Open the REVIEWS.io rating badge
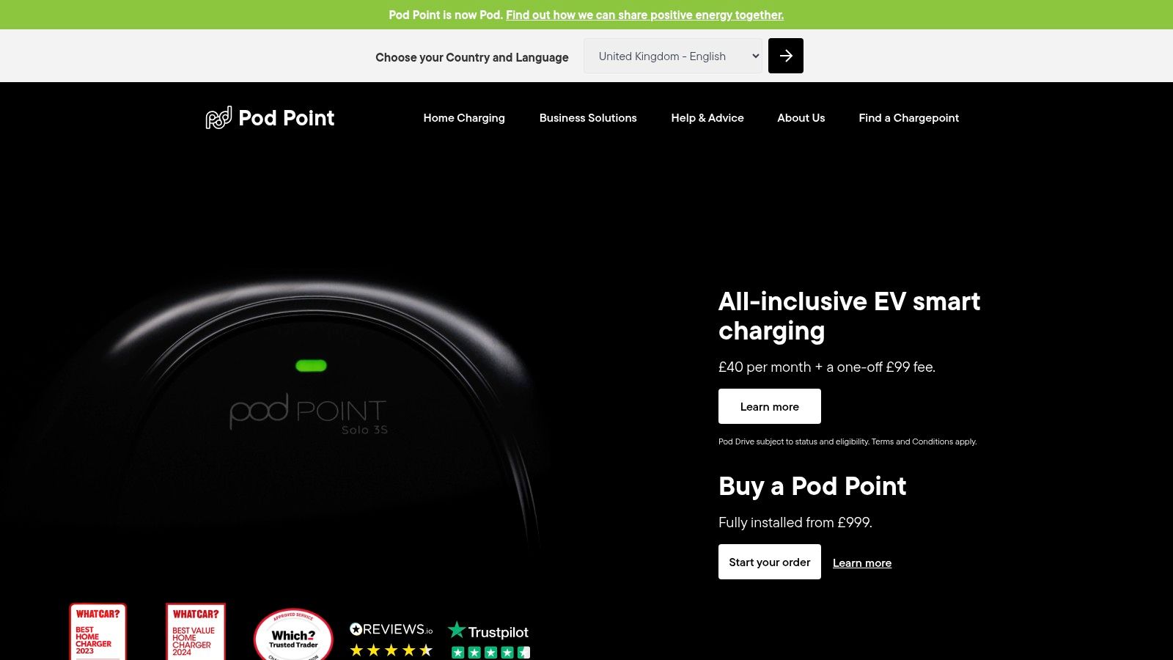 (391, 639)
